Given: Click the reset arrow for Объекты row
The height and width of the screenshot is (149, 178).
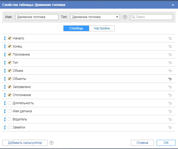Looking at the screenshot, I should tap(170, 79).
